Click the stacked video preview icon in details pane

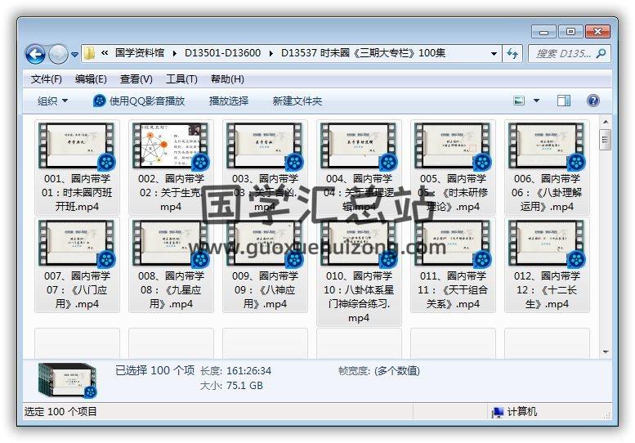68,380
